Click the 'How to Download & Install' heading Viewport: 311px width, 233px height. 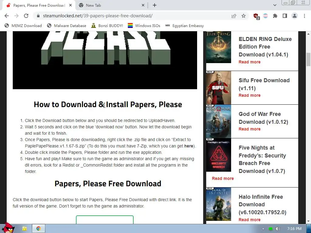[108, 104]
